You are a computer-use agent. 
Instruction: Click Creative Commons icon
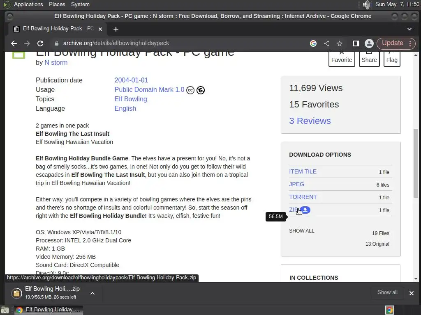coord(190,90)
